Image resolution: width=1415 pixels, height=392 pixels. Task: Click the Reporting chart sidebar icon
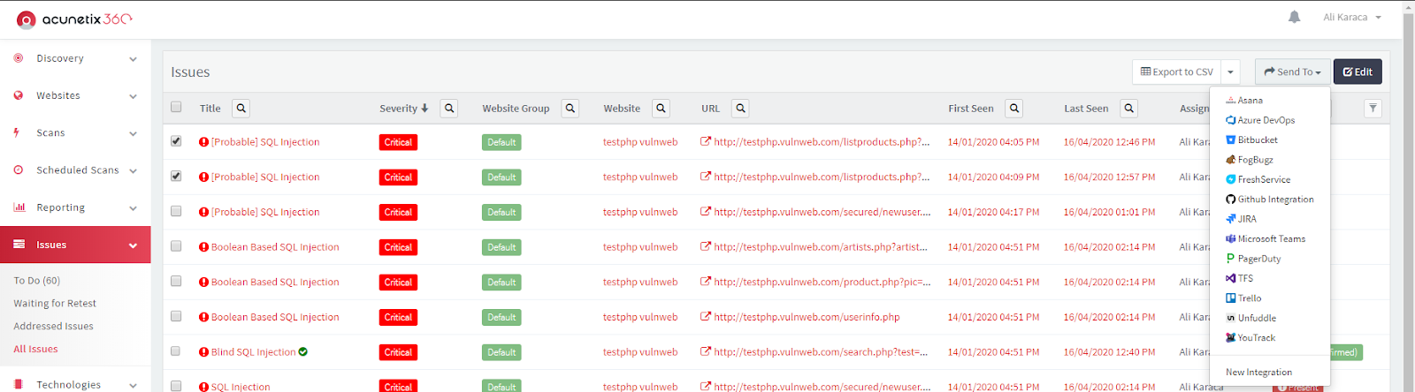[x=19, y=207]
